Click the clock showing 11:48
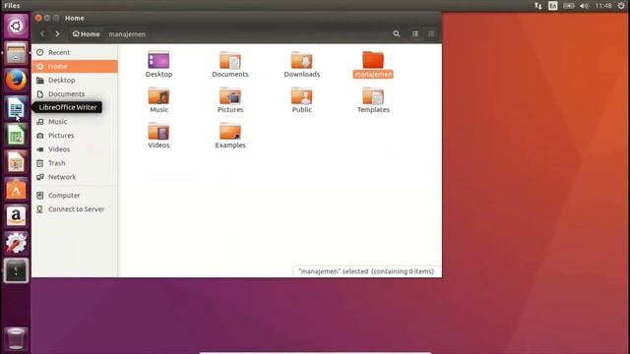This screenshot has height=354, width=630. click(603, 6)
